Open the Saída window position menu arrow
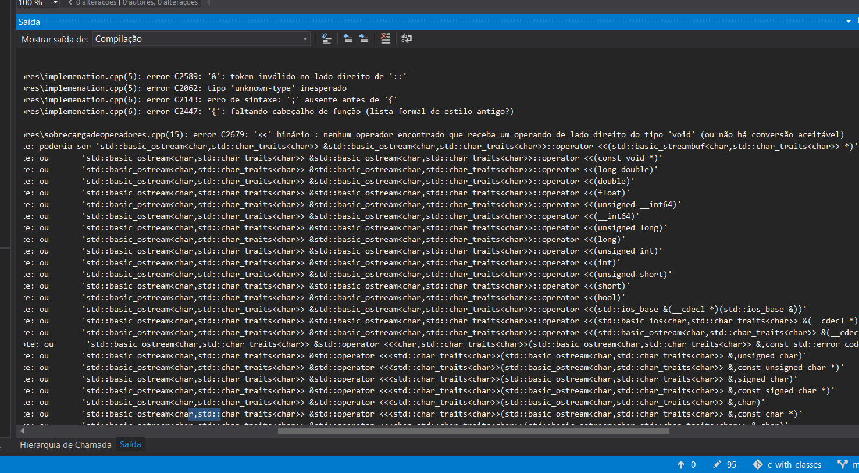The width and height of the screenshot is (859, 473). tap(849, 22)
